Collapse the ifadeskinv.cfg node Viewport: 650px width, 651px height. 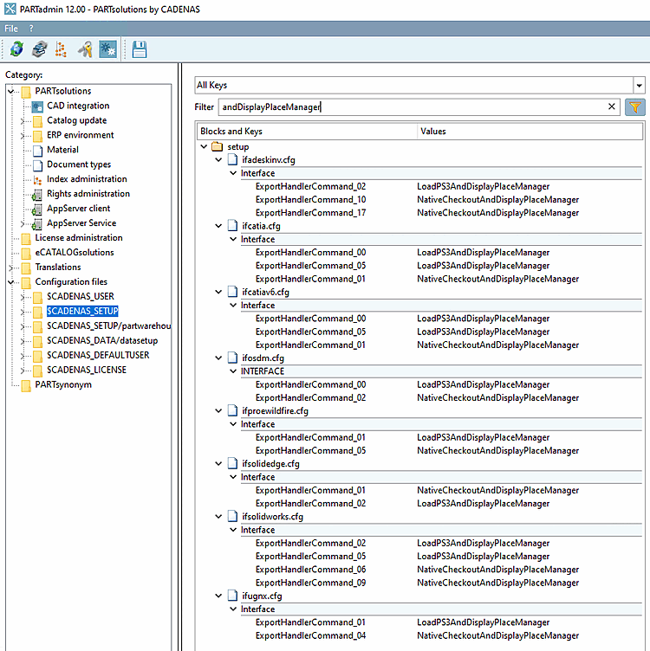(x=218, y=160)
